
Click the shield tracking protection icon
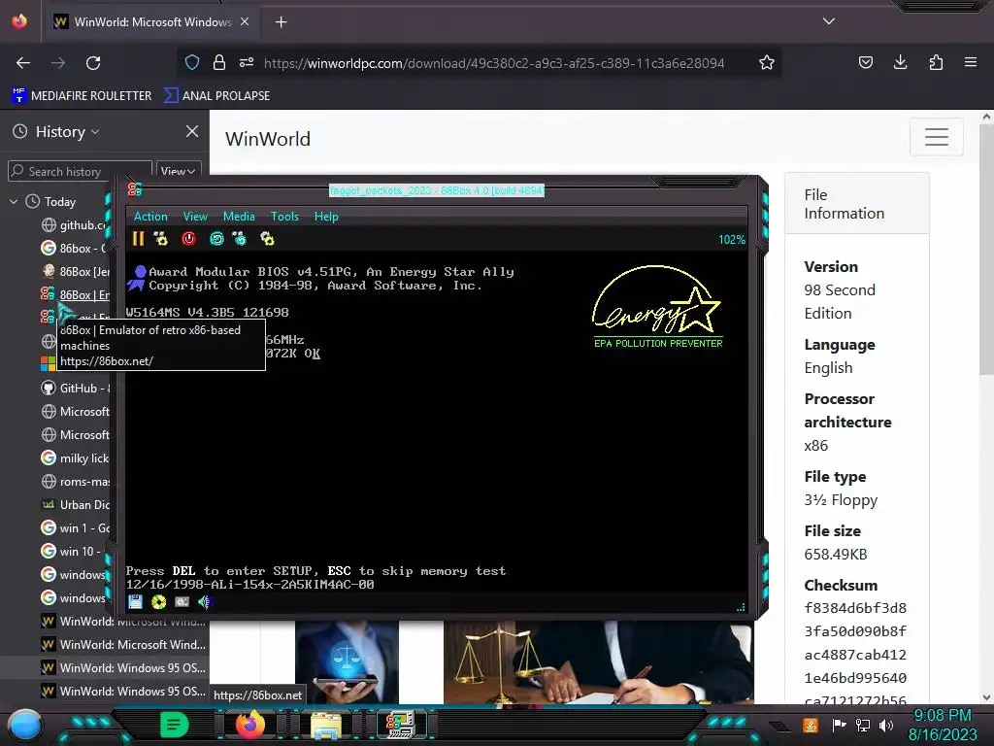[192, 62]
